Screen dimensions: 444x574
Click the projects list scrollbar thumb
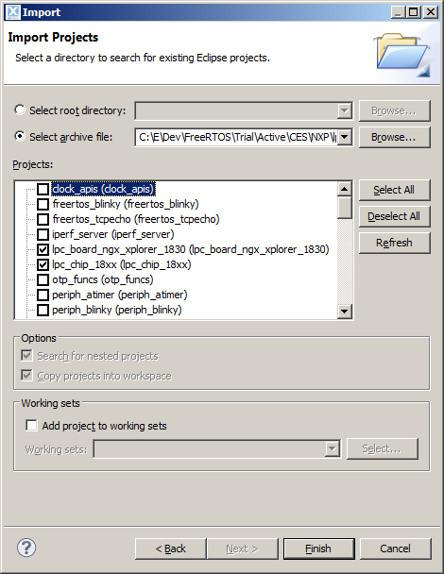coord(344,208)
